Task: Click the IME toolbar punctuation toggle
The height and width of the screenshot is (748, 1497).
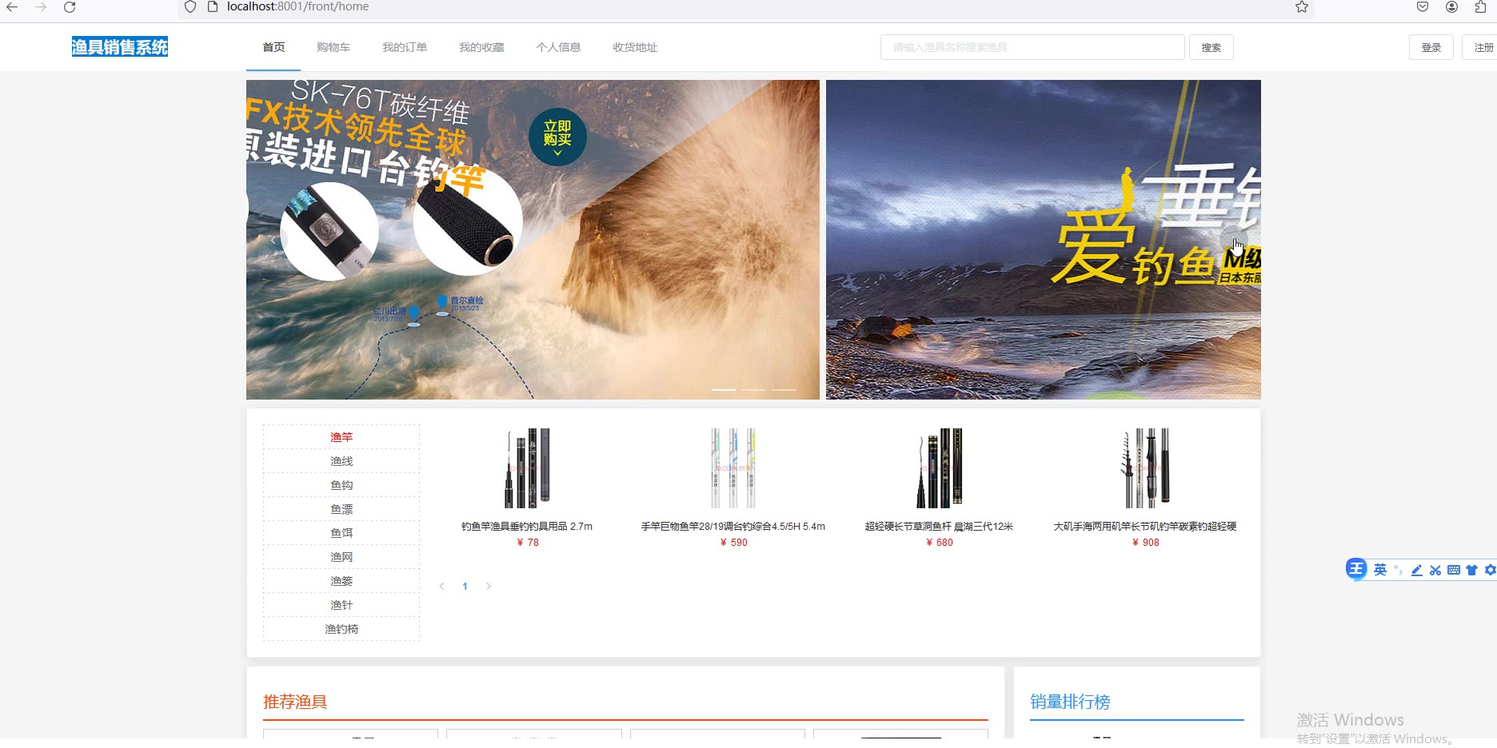Action: pos(1399,570)
